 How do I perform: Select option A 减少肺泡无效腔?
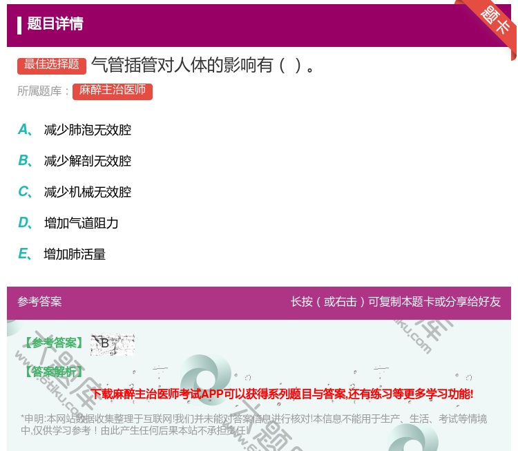tap(75, 130)
